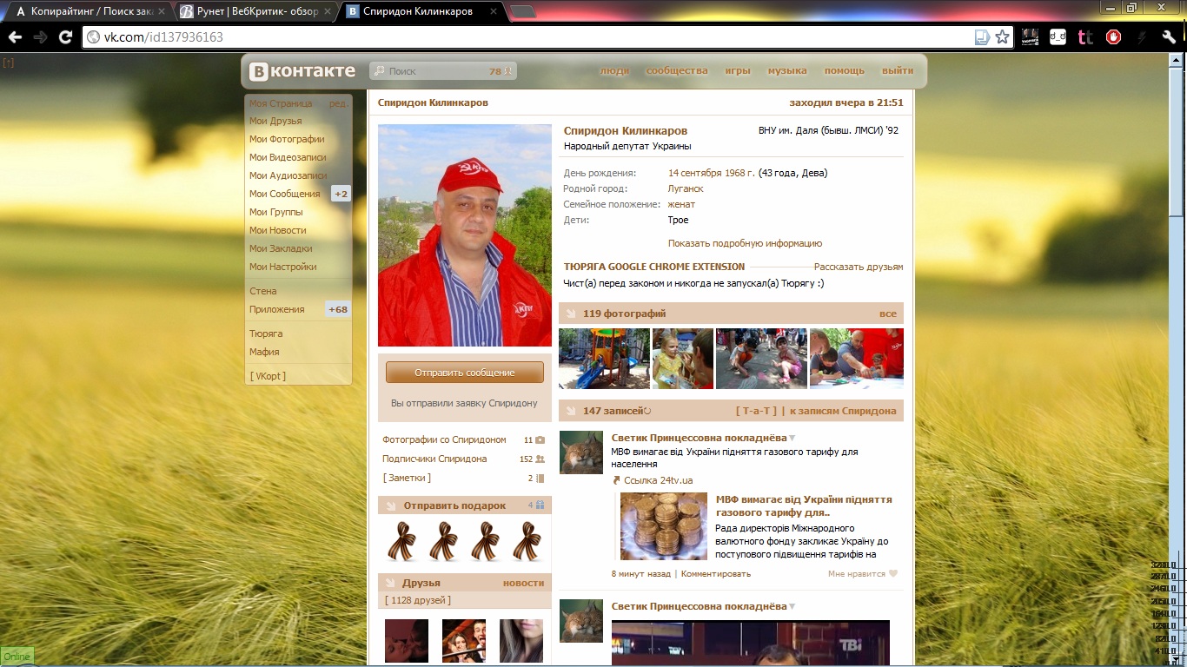The image size is (1187, 667).
Task: Click the people icon next to Подписчики Спиридона
Action: (540, 459)
